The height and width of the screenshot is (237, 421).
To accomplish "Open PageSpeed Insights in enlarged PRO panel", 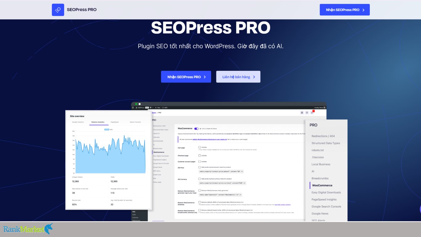I will [x=324, y=199].
